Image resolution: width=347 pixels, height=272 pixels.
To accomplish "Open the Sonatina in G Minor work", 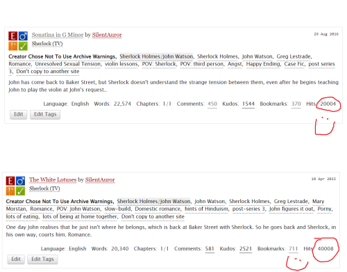I will point(58,35).
